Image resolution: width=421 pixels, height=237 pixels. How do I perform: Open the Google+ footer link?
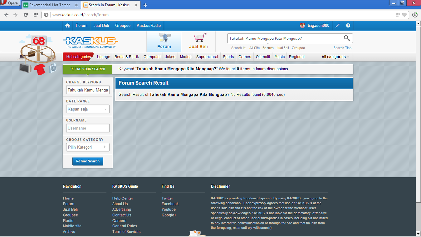[x=169, y=215]
